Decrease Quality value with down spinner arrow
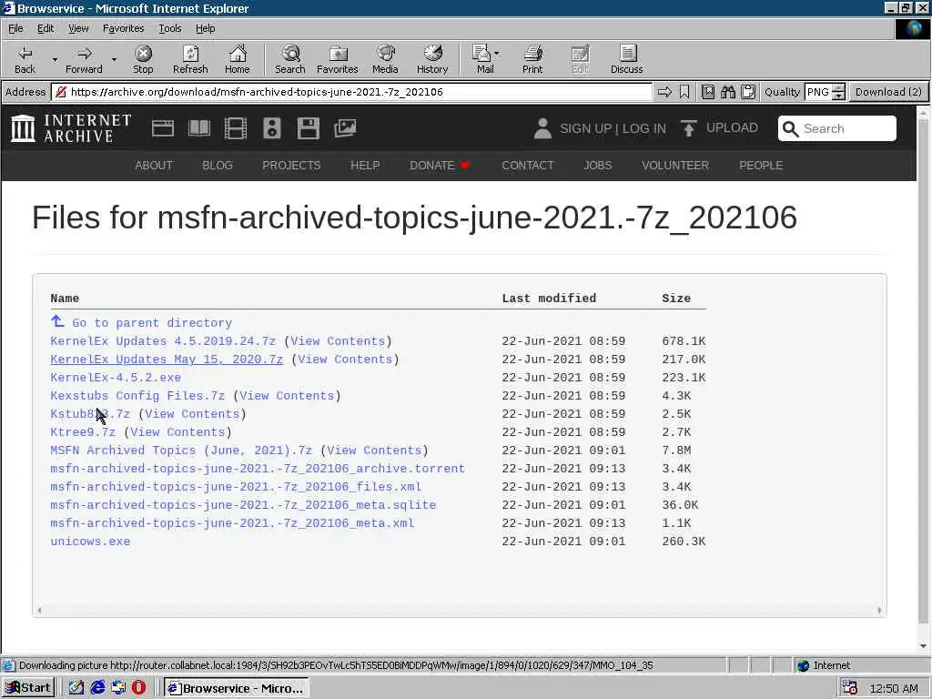932x699 pixels. click(x=838, y=96)
